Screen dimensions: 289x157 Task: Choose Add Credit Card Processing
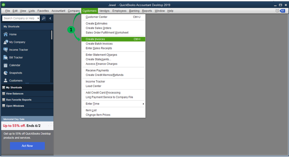(x=113, y=93)
